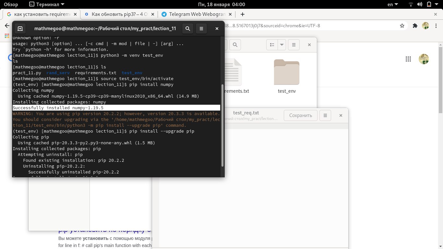Go back in Chrome

(x=7, y=26)
